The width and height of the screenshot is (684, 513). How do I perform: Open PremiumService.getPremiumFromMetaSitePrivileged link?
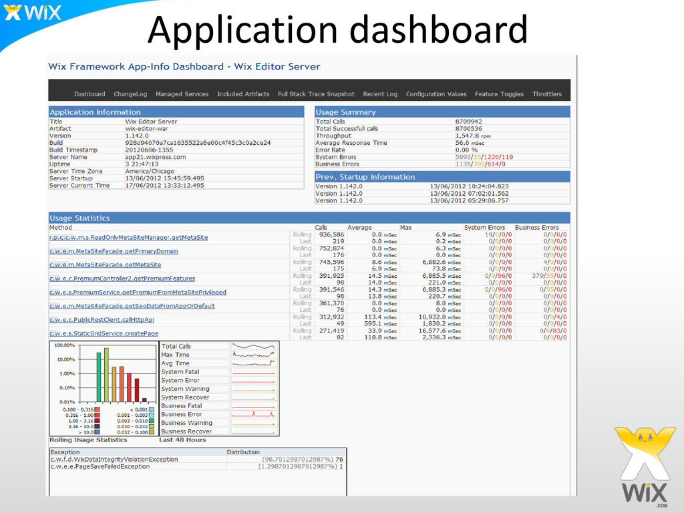click(138, 293)
